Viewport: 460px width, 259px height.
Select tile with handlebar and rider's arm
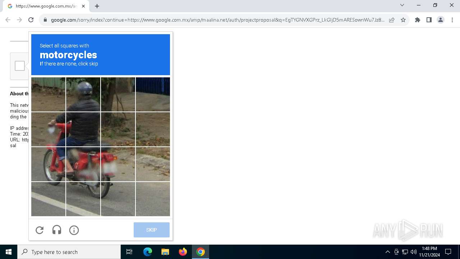49,129
